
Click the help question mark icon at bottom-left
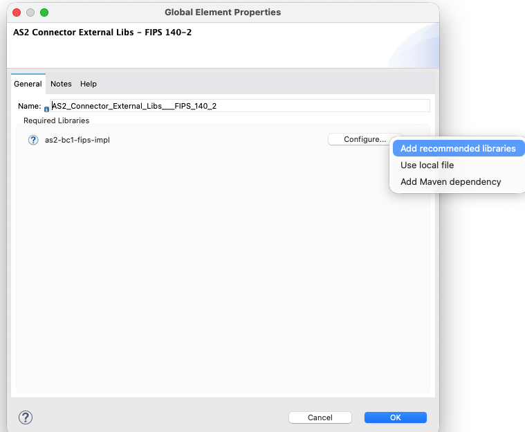[x=26, y=417]
